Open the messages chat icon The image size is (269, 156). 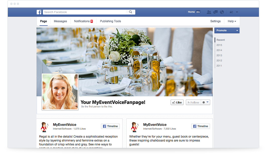(215, 12)
